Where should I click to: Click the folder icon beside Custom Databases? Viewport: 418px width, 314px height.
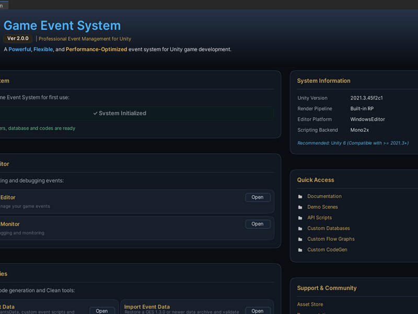300,229
